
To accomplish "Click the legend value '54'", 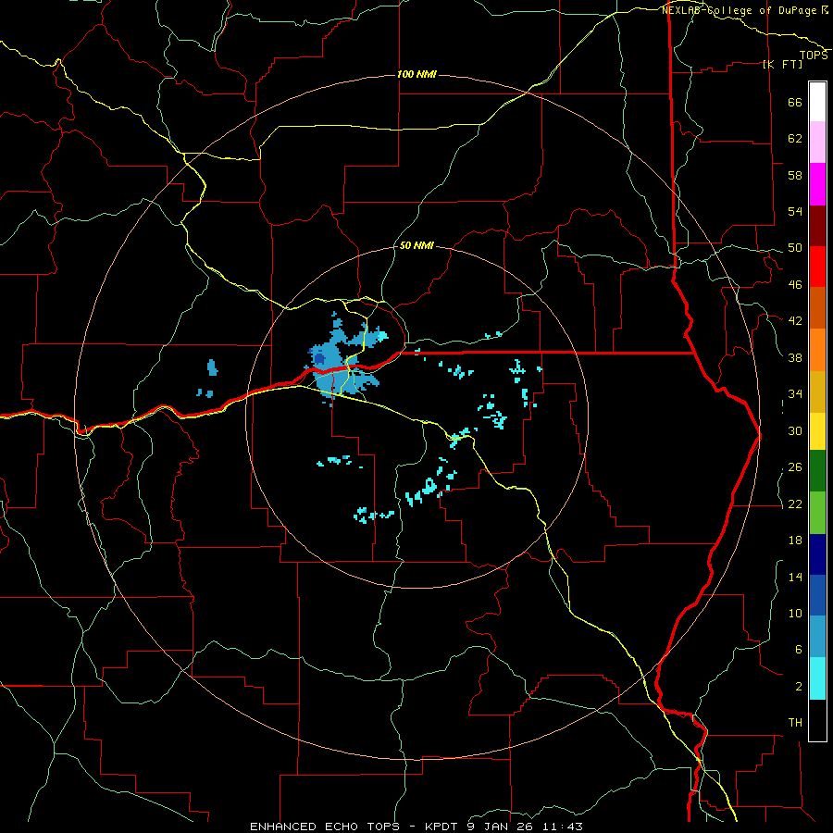I will [x=795, y=211].
